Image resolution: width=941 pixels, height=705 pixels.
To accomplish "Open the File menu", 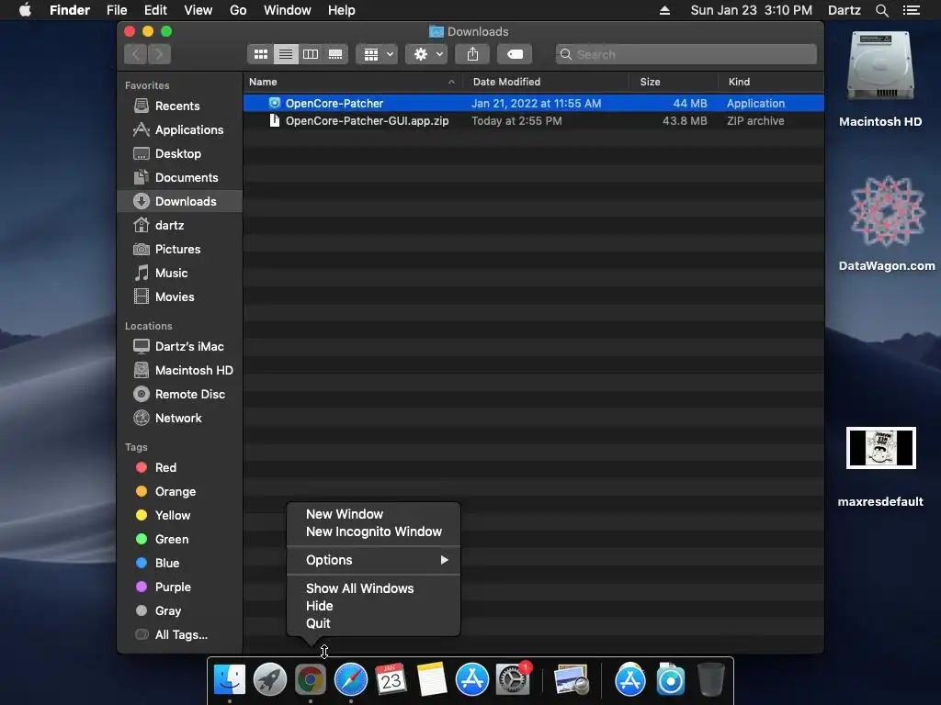I will click(x=117, y=10).
